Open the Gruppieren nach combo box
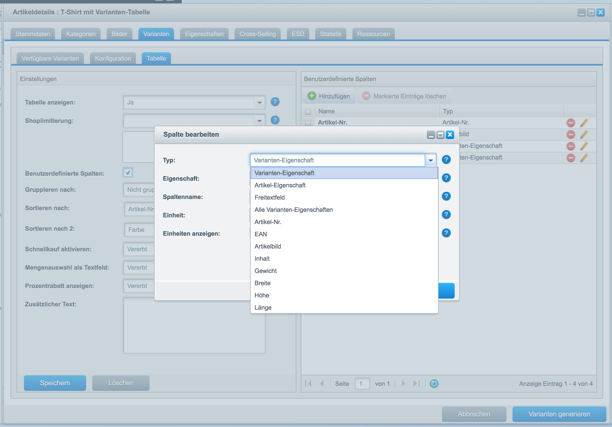 (139, 190)
